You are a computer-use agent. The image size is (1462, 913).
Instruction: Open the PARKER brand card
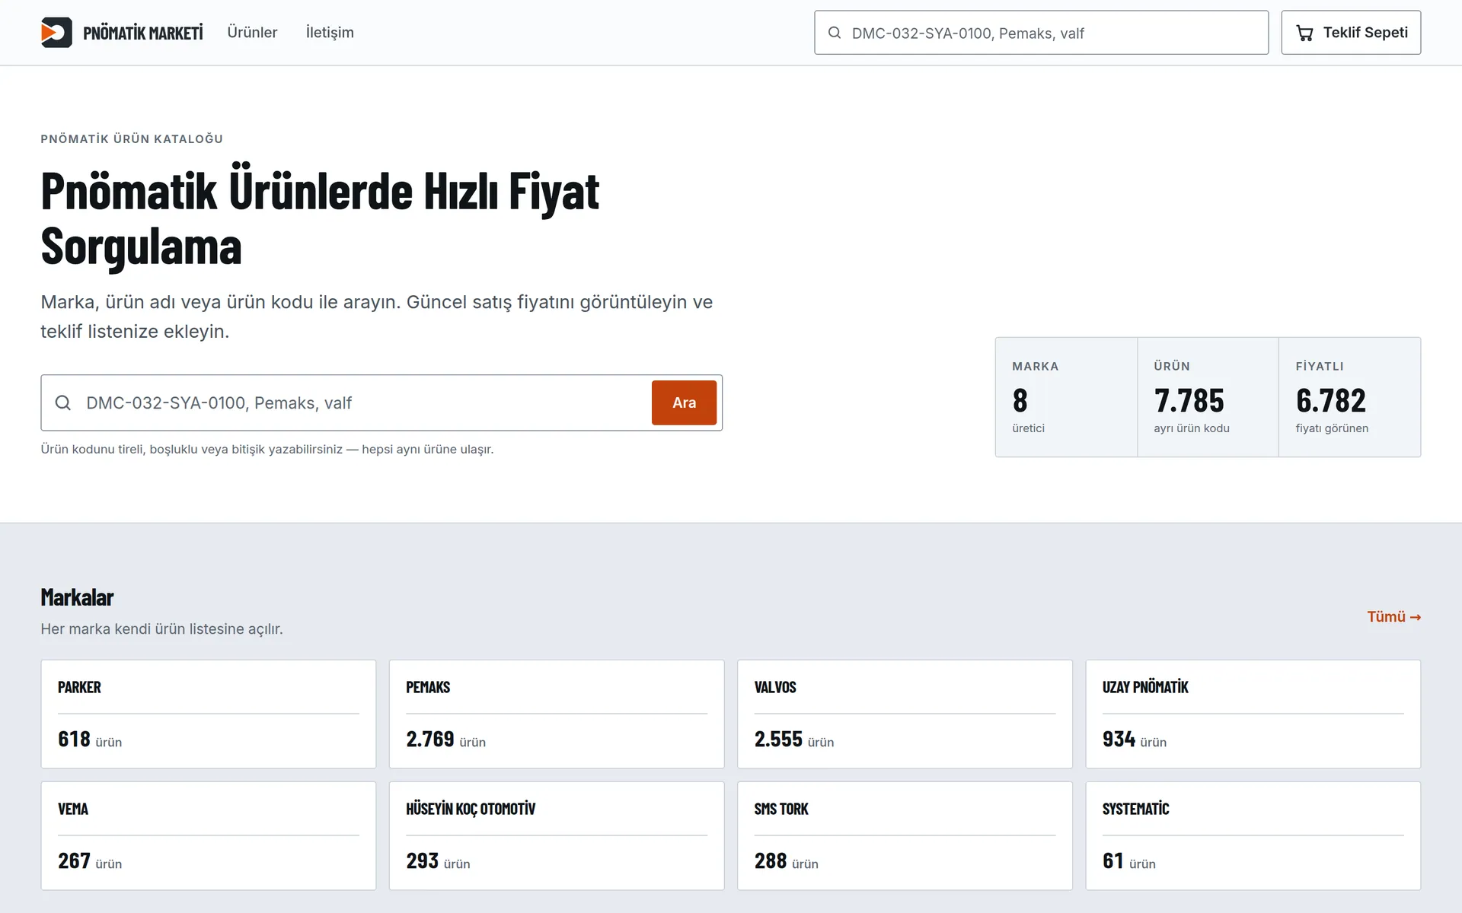(x=209, y=714)
